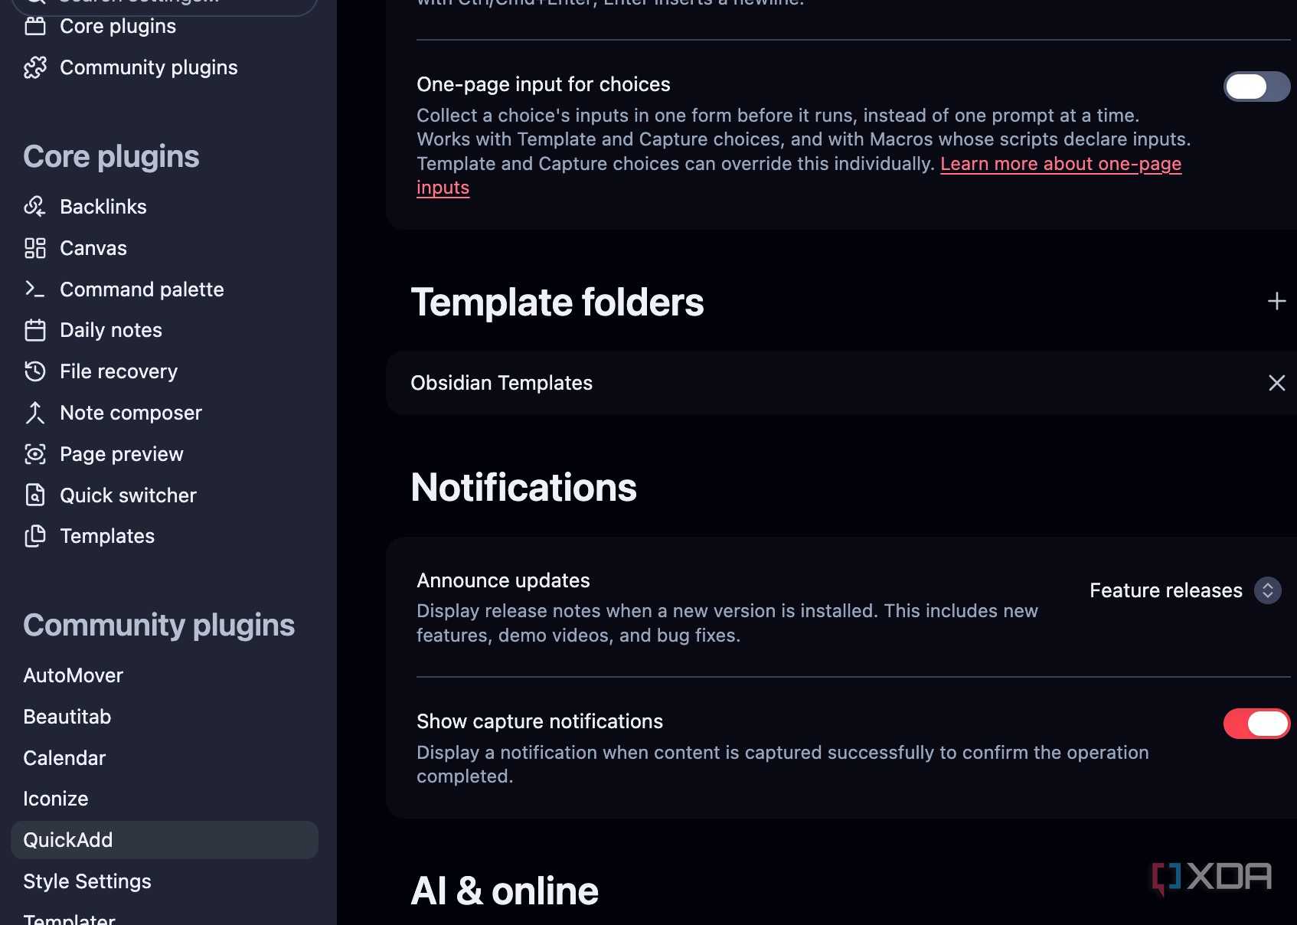1297x925 pixels.
Task: Open File recovery settings
Action: tap(165, 371)
